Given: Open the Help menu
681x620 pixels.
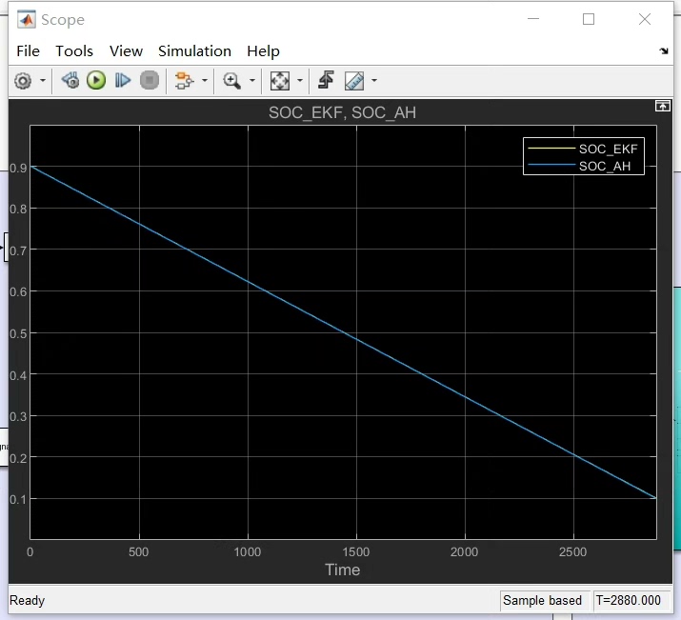Looking at the screenshot, I should pyautogui.click(x=263, y=51).
